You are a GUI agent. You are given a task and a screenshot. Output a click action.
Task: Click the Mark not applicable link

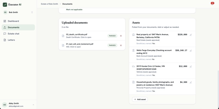coord(74,9)
